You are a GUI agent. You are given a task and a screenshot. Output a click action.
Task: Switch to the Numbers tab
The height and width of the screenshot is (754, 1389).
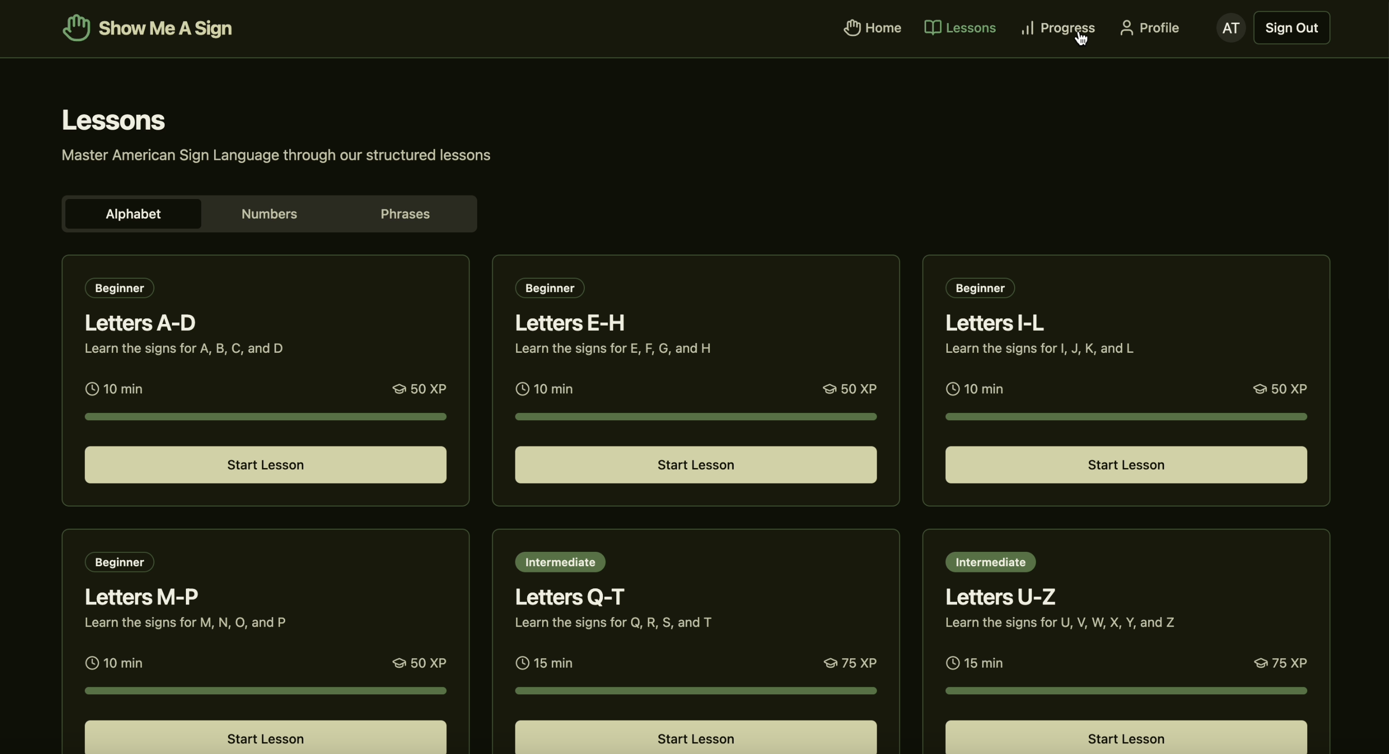pos(269,214)
